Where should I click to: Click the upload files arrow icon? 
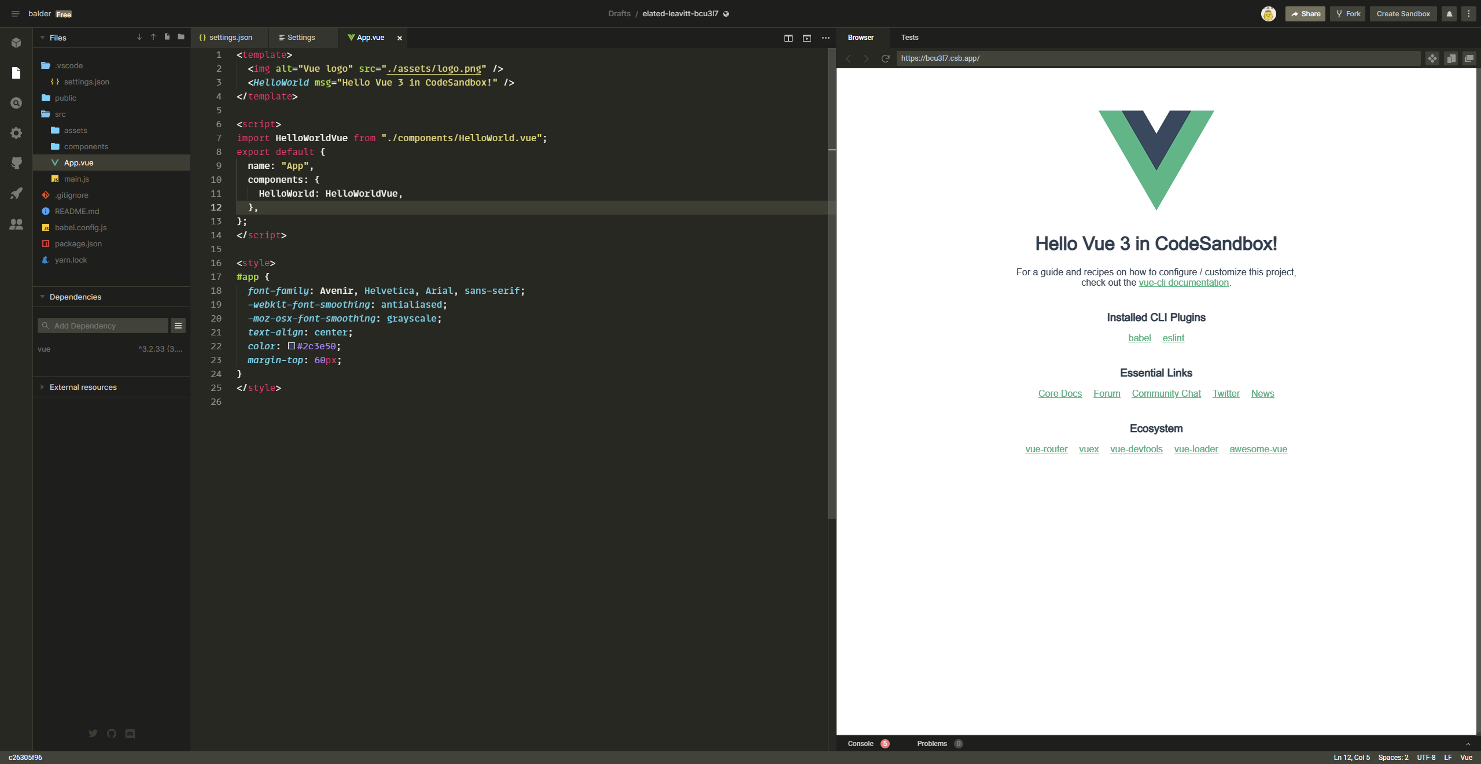153,37
